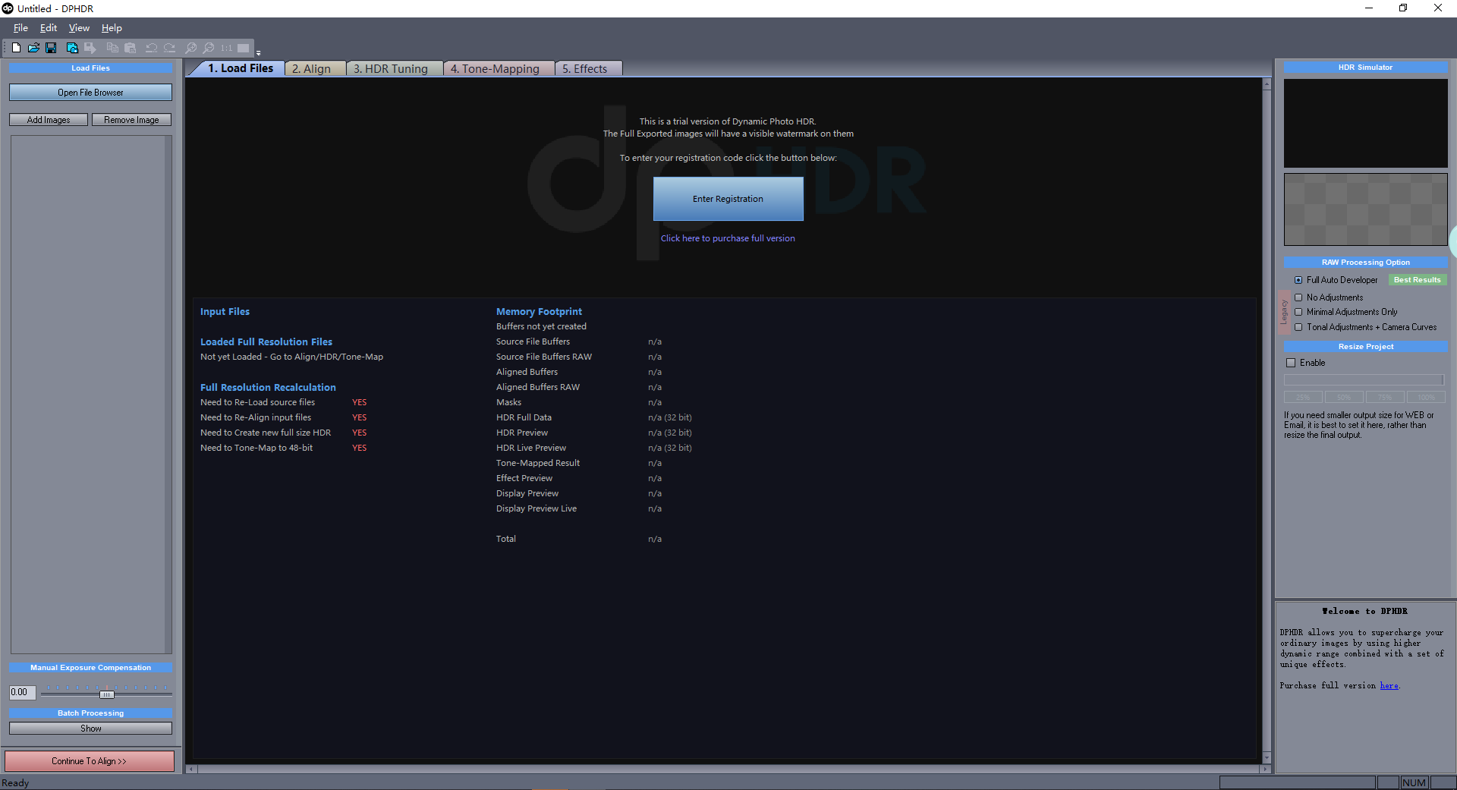Tick the Resize Project Enable checkbox
Image resolution: width=1457 pixels, height=790 pixels.
click(x=1291, y=363)
